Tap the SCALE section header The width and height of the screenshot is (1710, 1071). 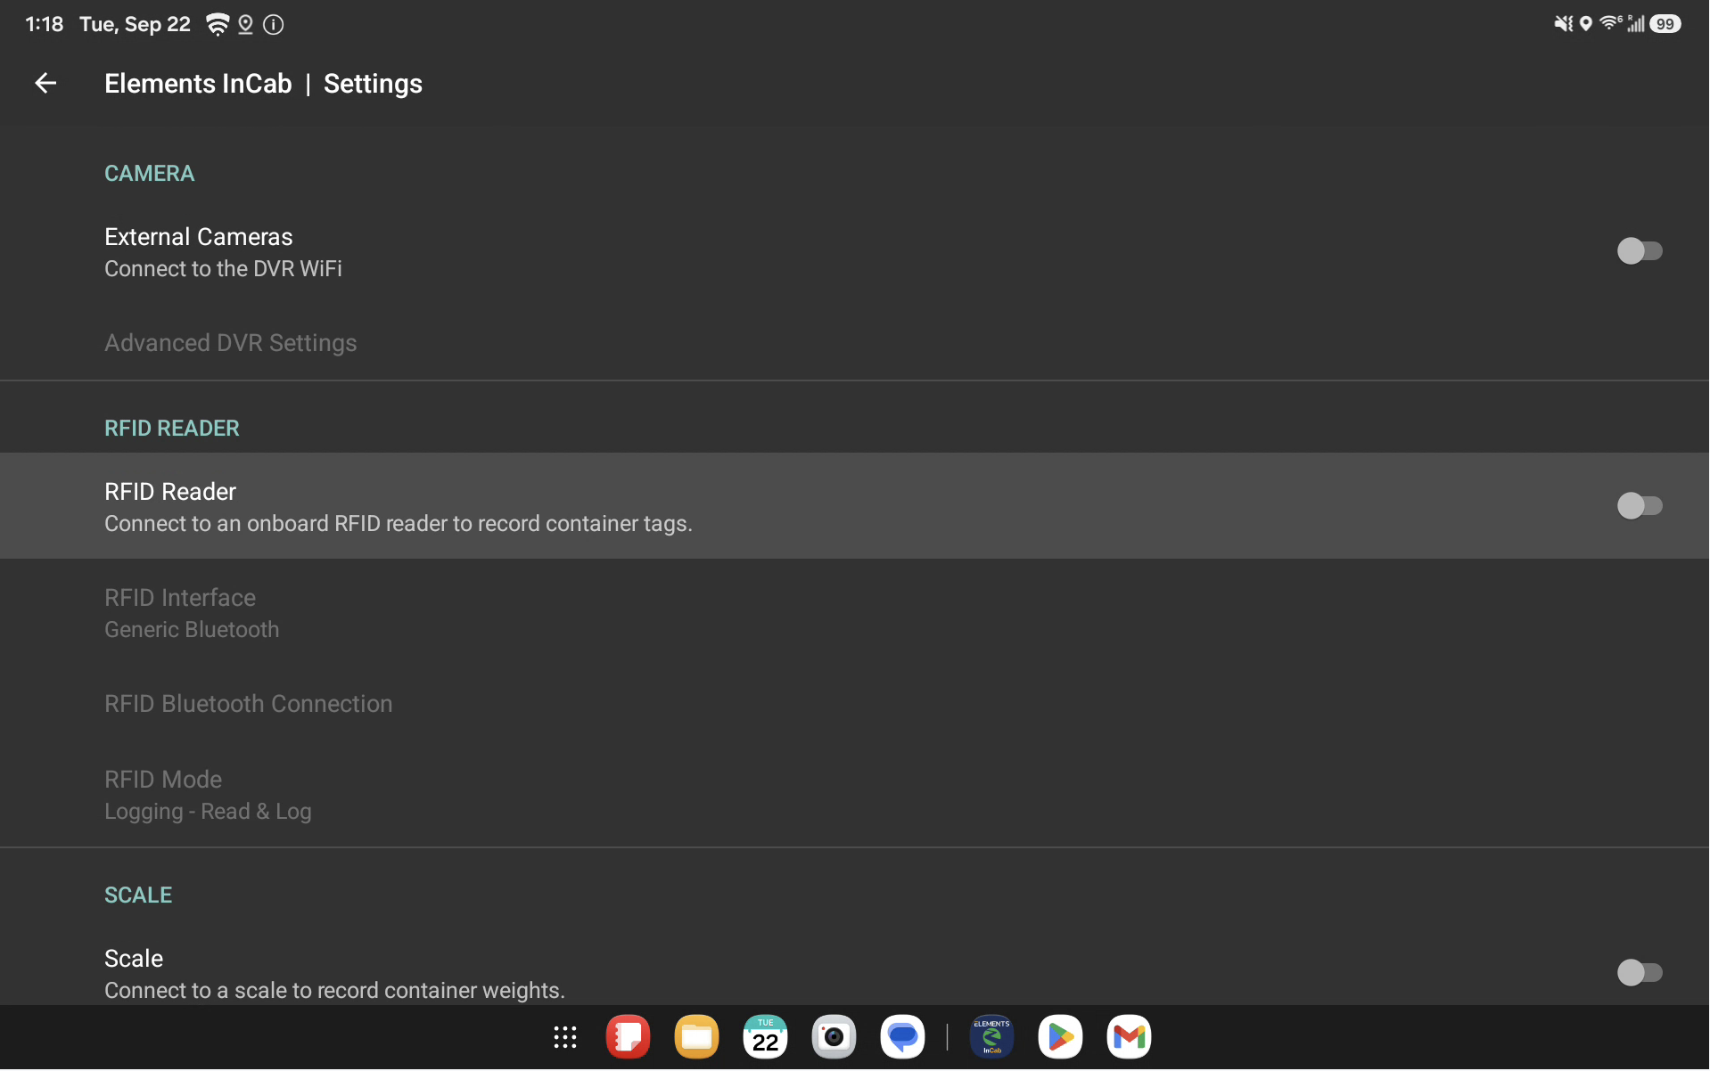click(x=138, y=895)
